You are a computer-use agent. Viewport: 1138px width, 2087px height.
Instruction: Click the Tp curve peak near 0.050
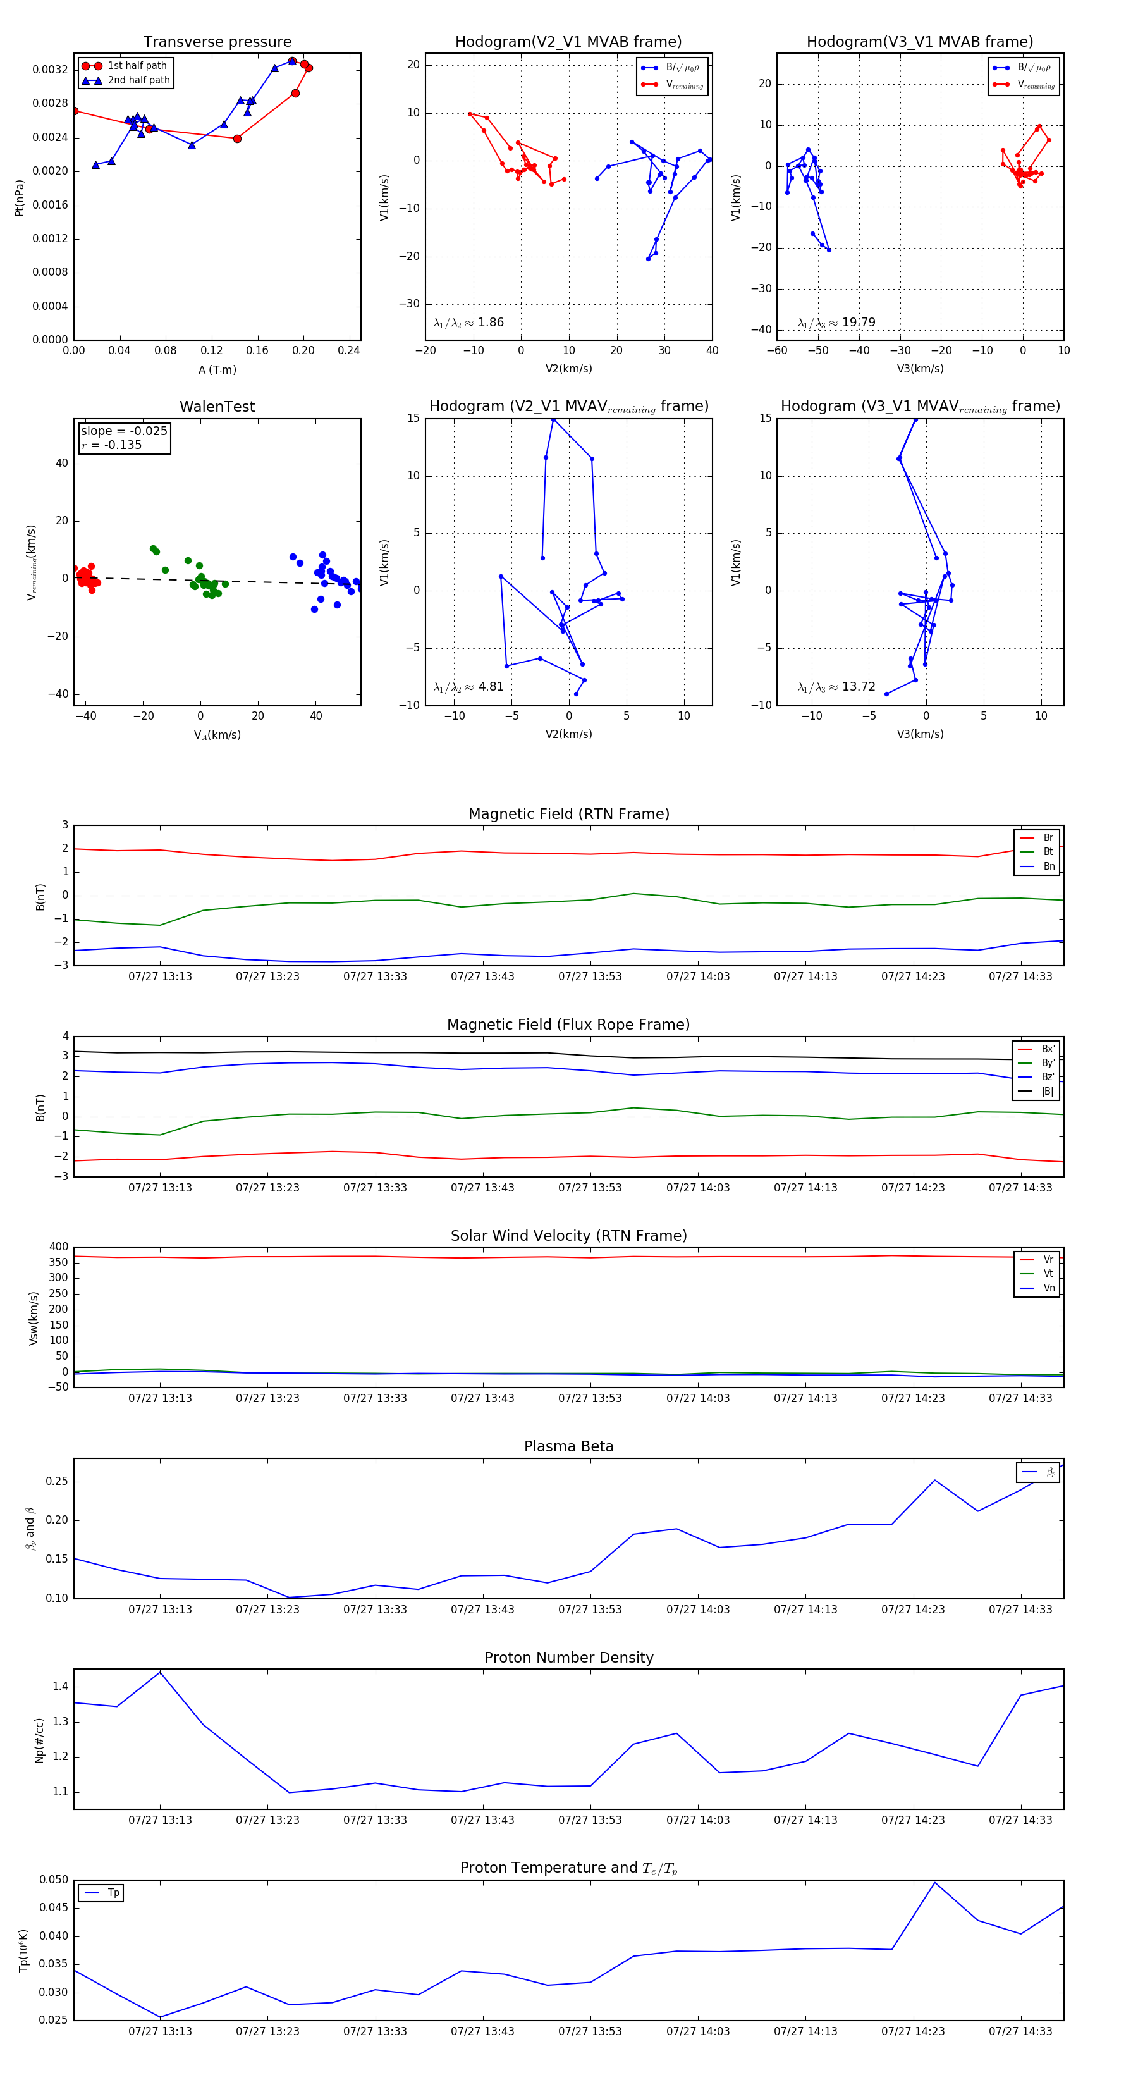pyautogui.click(x=934, y=1883)
